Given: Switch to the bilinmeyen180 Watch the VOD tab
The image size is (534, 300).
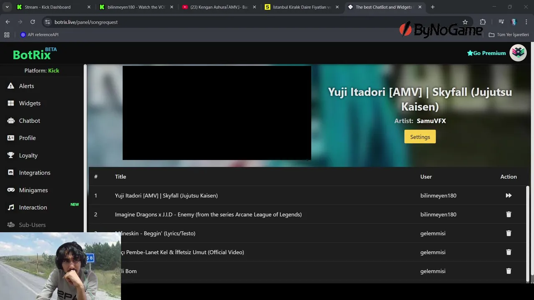Looking at the screenshot, I should (x=137, y=7).
